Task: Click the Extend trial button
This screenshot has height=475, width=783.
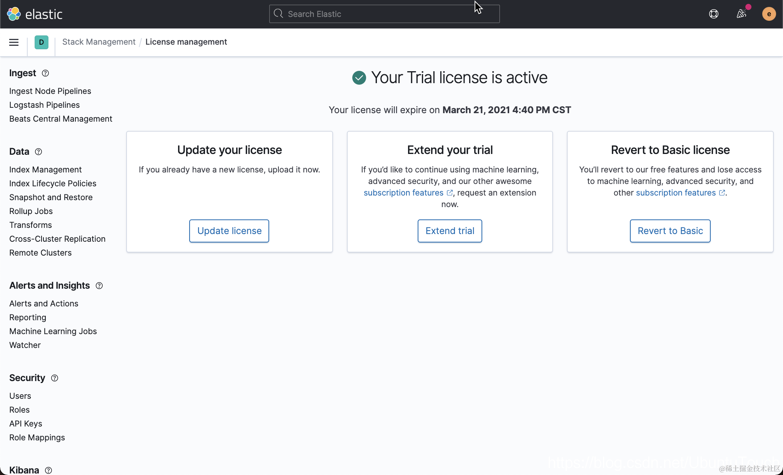Action: coord(450,231)
